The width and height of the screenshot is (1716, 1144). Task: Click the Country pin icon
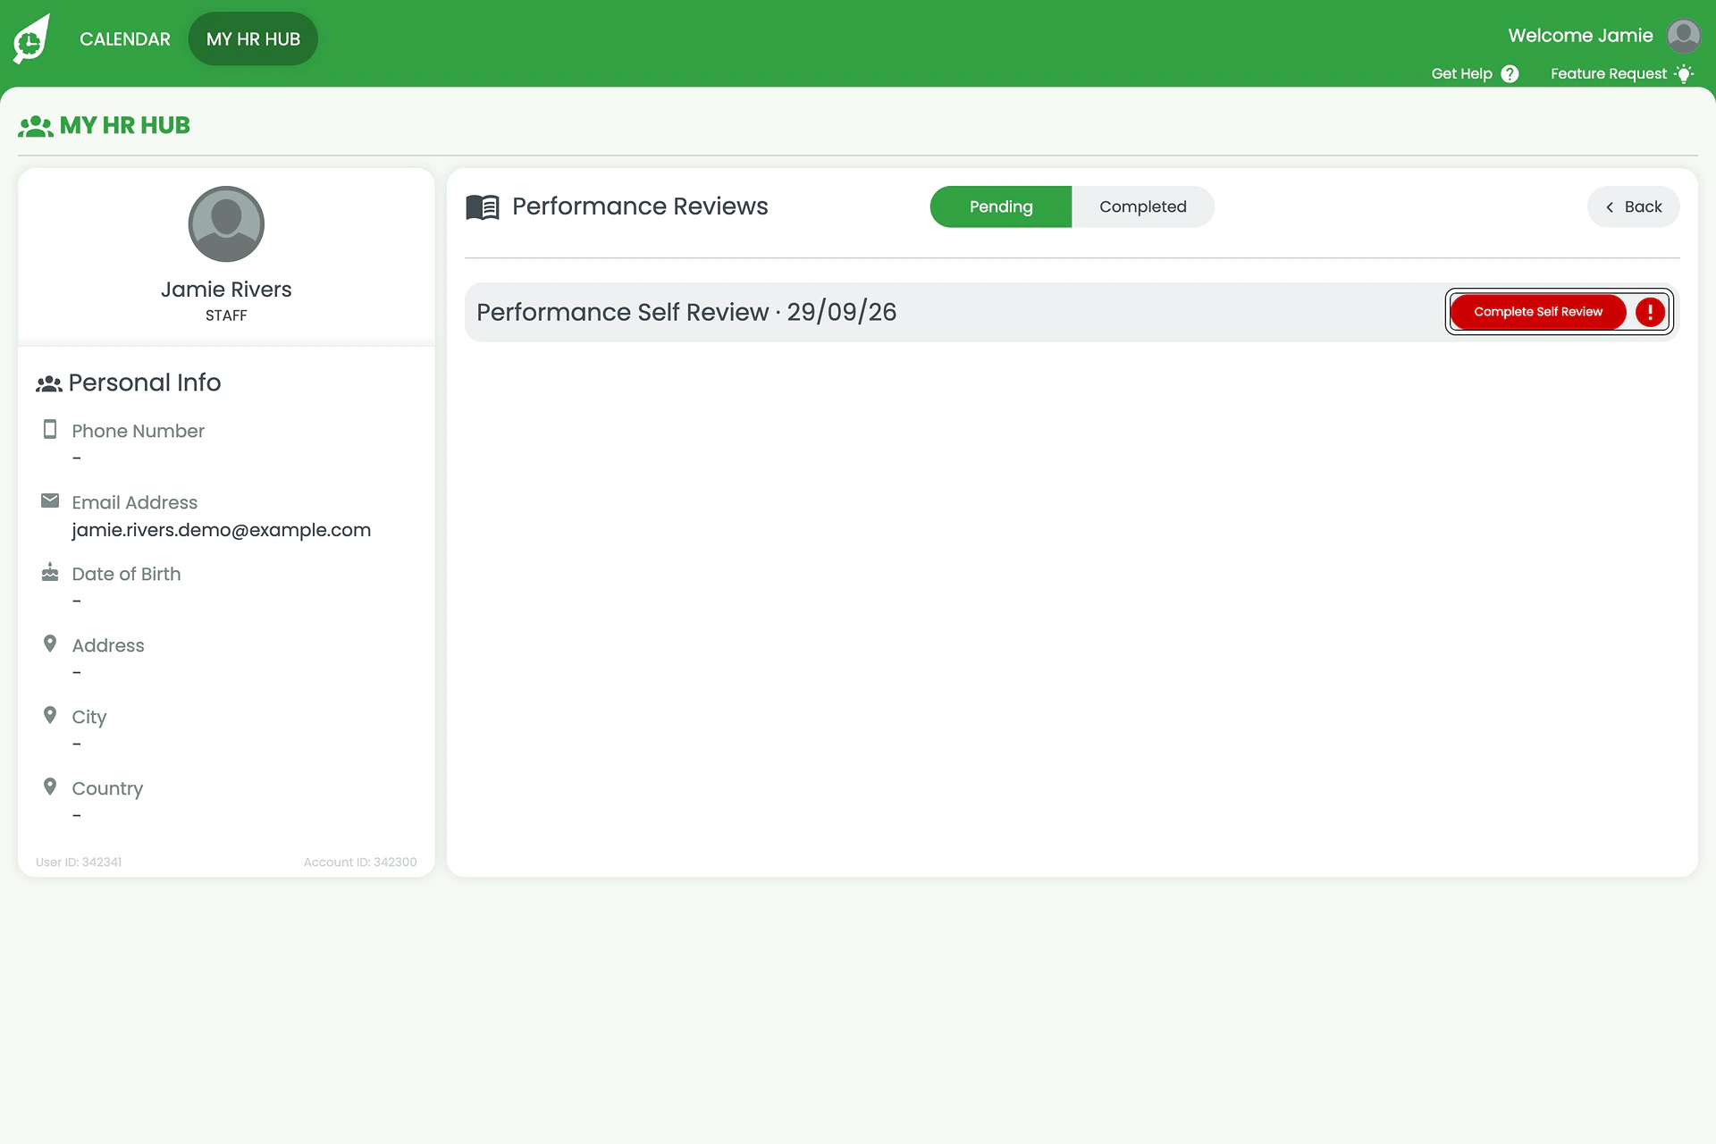[x=50, y=786]
